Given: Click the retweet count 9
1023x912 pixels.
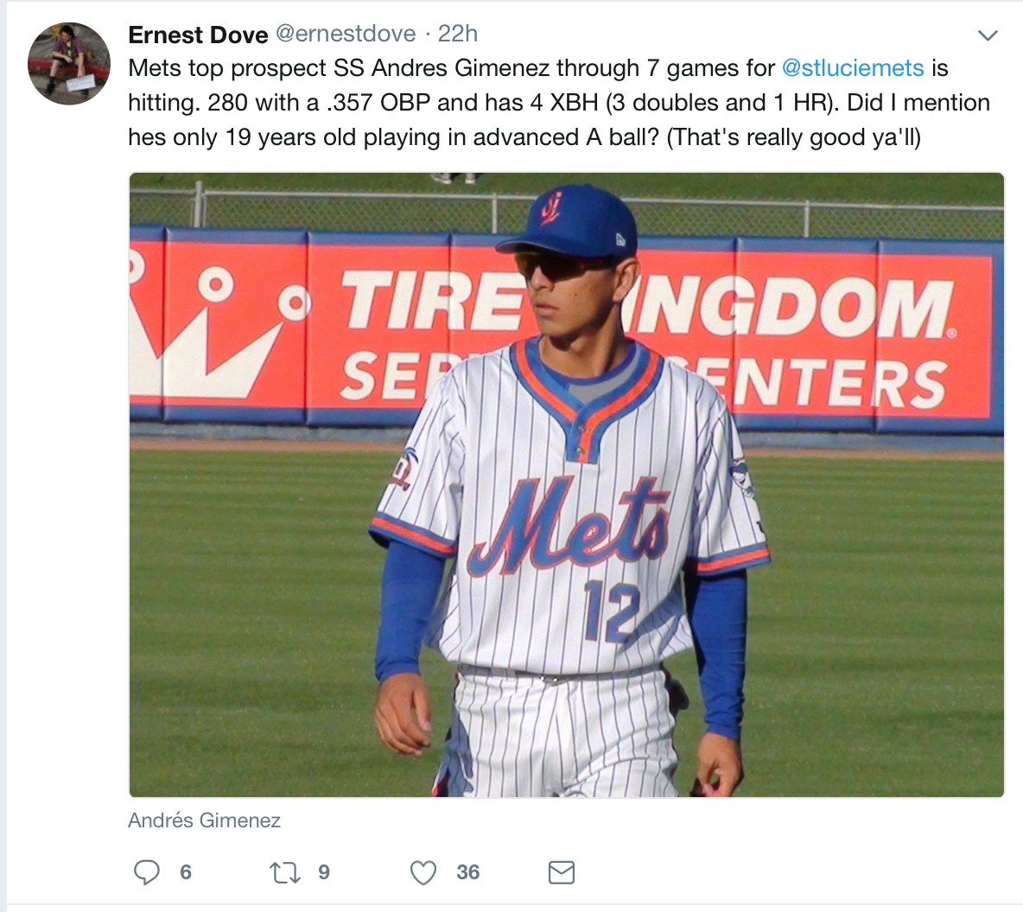Looking at the screenshot, I should click(x=323, y=872).
